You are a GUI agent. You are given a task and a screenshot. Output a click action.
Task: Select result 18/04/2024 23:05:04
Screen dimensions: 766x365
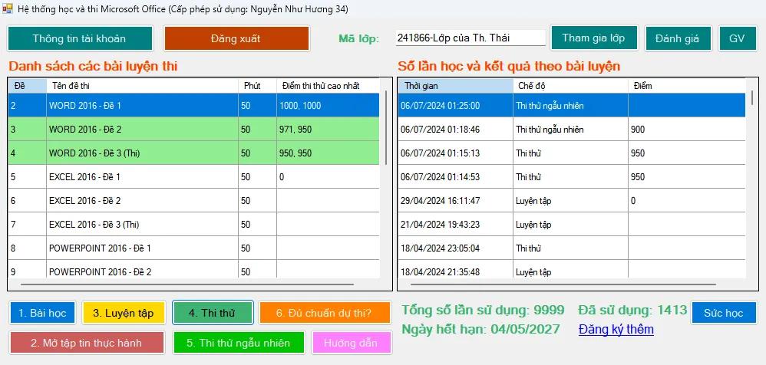tap(572, 248)
